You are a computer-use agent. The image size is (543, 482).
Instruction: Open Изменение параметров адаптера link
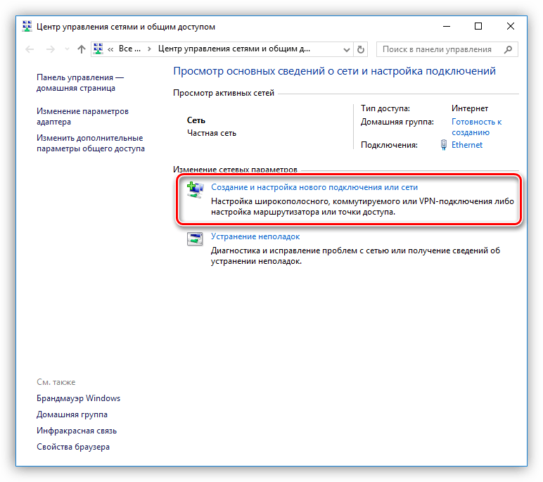pyautogui.click(x=82, y=116)
